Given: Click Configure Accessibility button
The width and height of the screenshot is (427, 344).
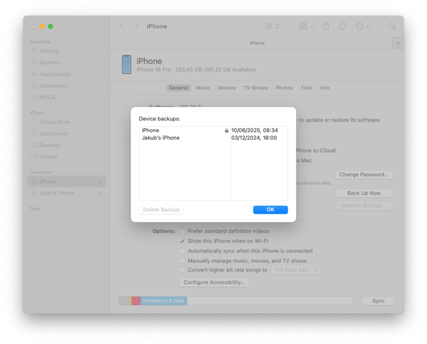Looking at the screenshot, I should (x=214, y=282).
